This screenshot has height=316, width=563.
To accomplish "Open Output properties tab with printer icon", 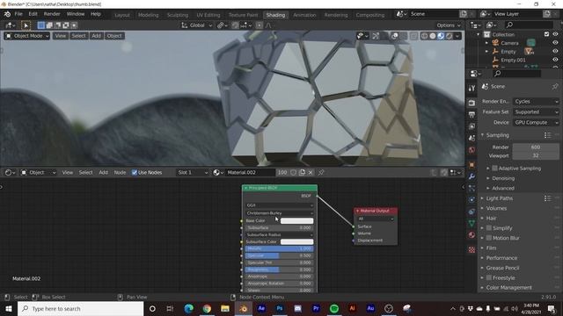I will [472, 115].
